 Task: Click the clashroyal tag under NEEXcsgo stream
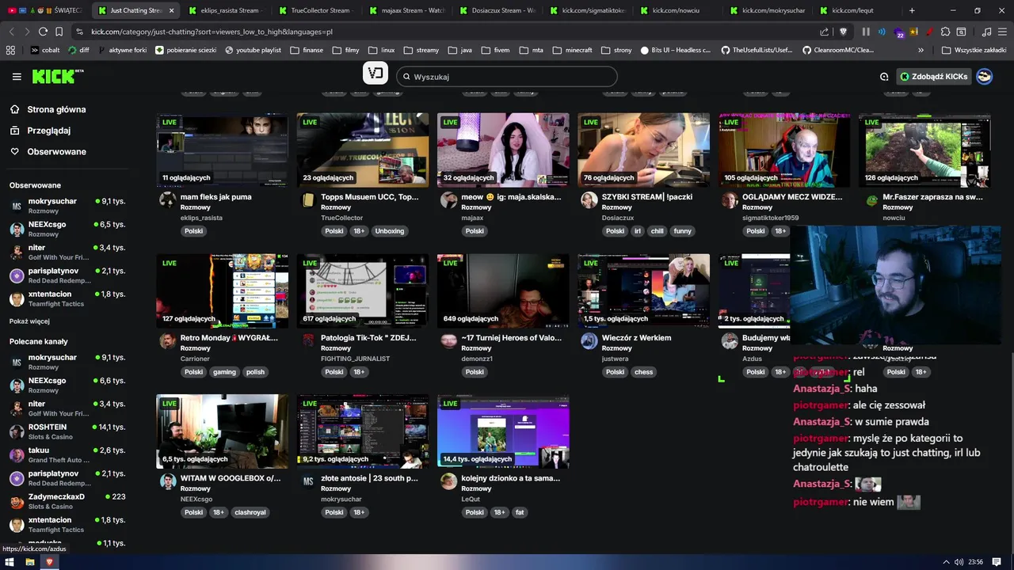250,512
